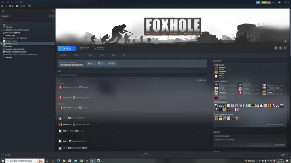This screenshot has width=291, height=163.
Task: Open BigWang friend entry
Action: (220, 72)
